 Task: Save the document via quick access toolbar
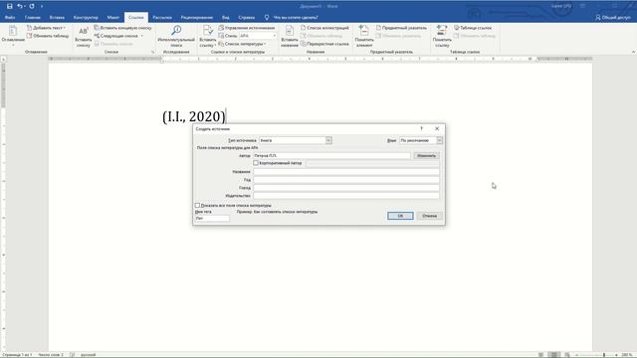(x=9, y=6)
